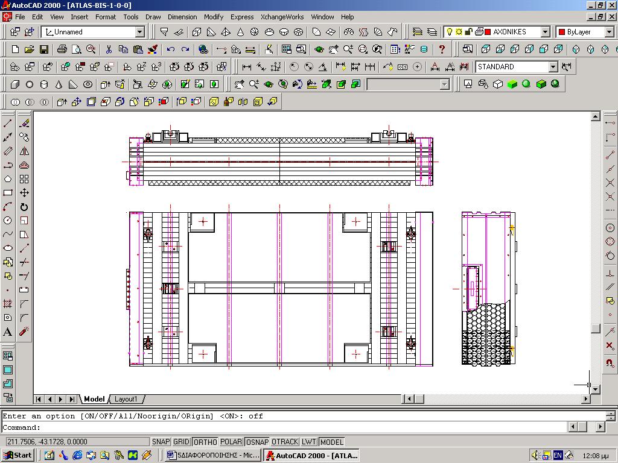Select the Arc draw tool
This screenshot has width=618, height=463.
tap(7, 207)
